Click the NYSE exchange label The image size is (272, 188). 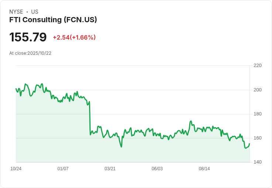(16, 12)
